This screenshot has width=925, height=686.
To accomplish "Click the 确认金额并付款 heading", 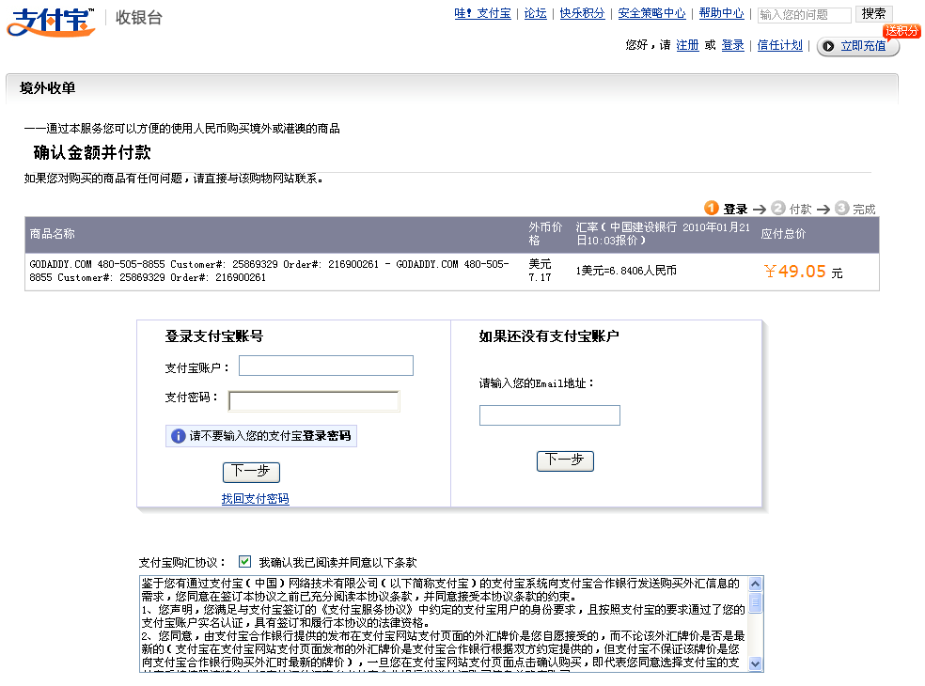I will click(x=92, y=153).
